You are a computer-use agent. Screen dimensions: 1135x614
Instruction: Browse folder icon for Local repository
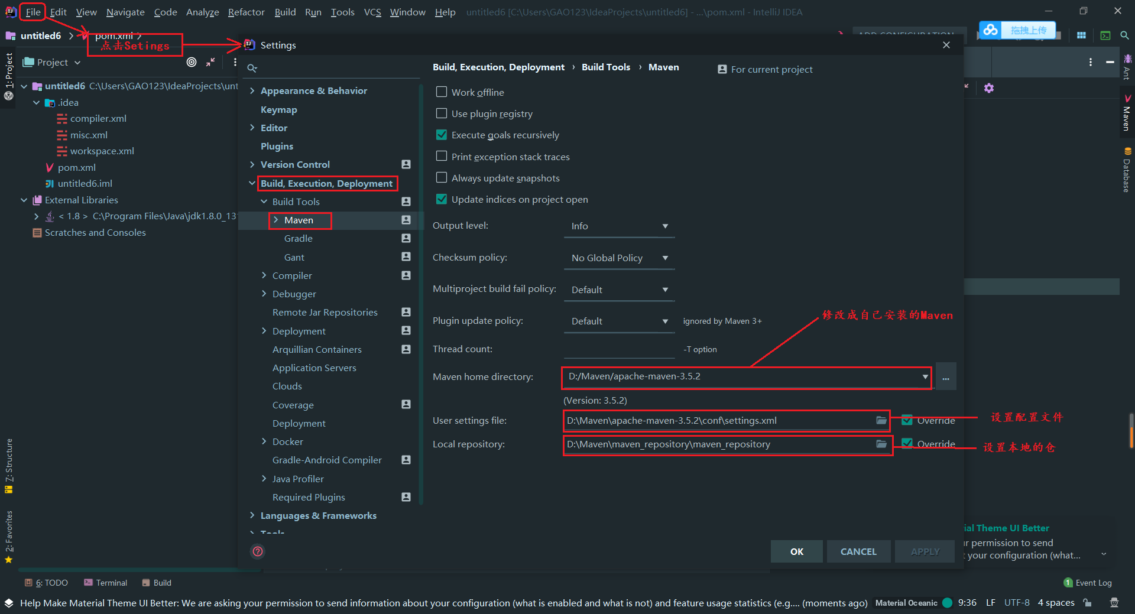coord(881,444)
